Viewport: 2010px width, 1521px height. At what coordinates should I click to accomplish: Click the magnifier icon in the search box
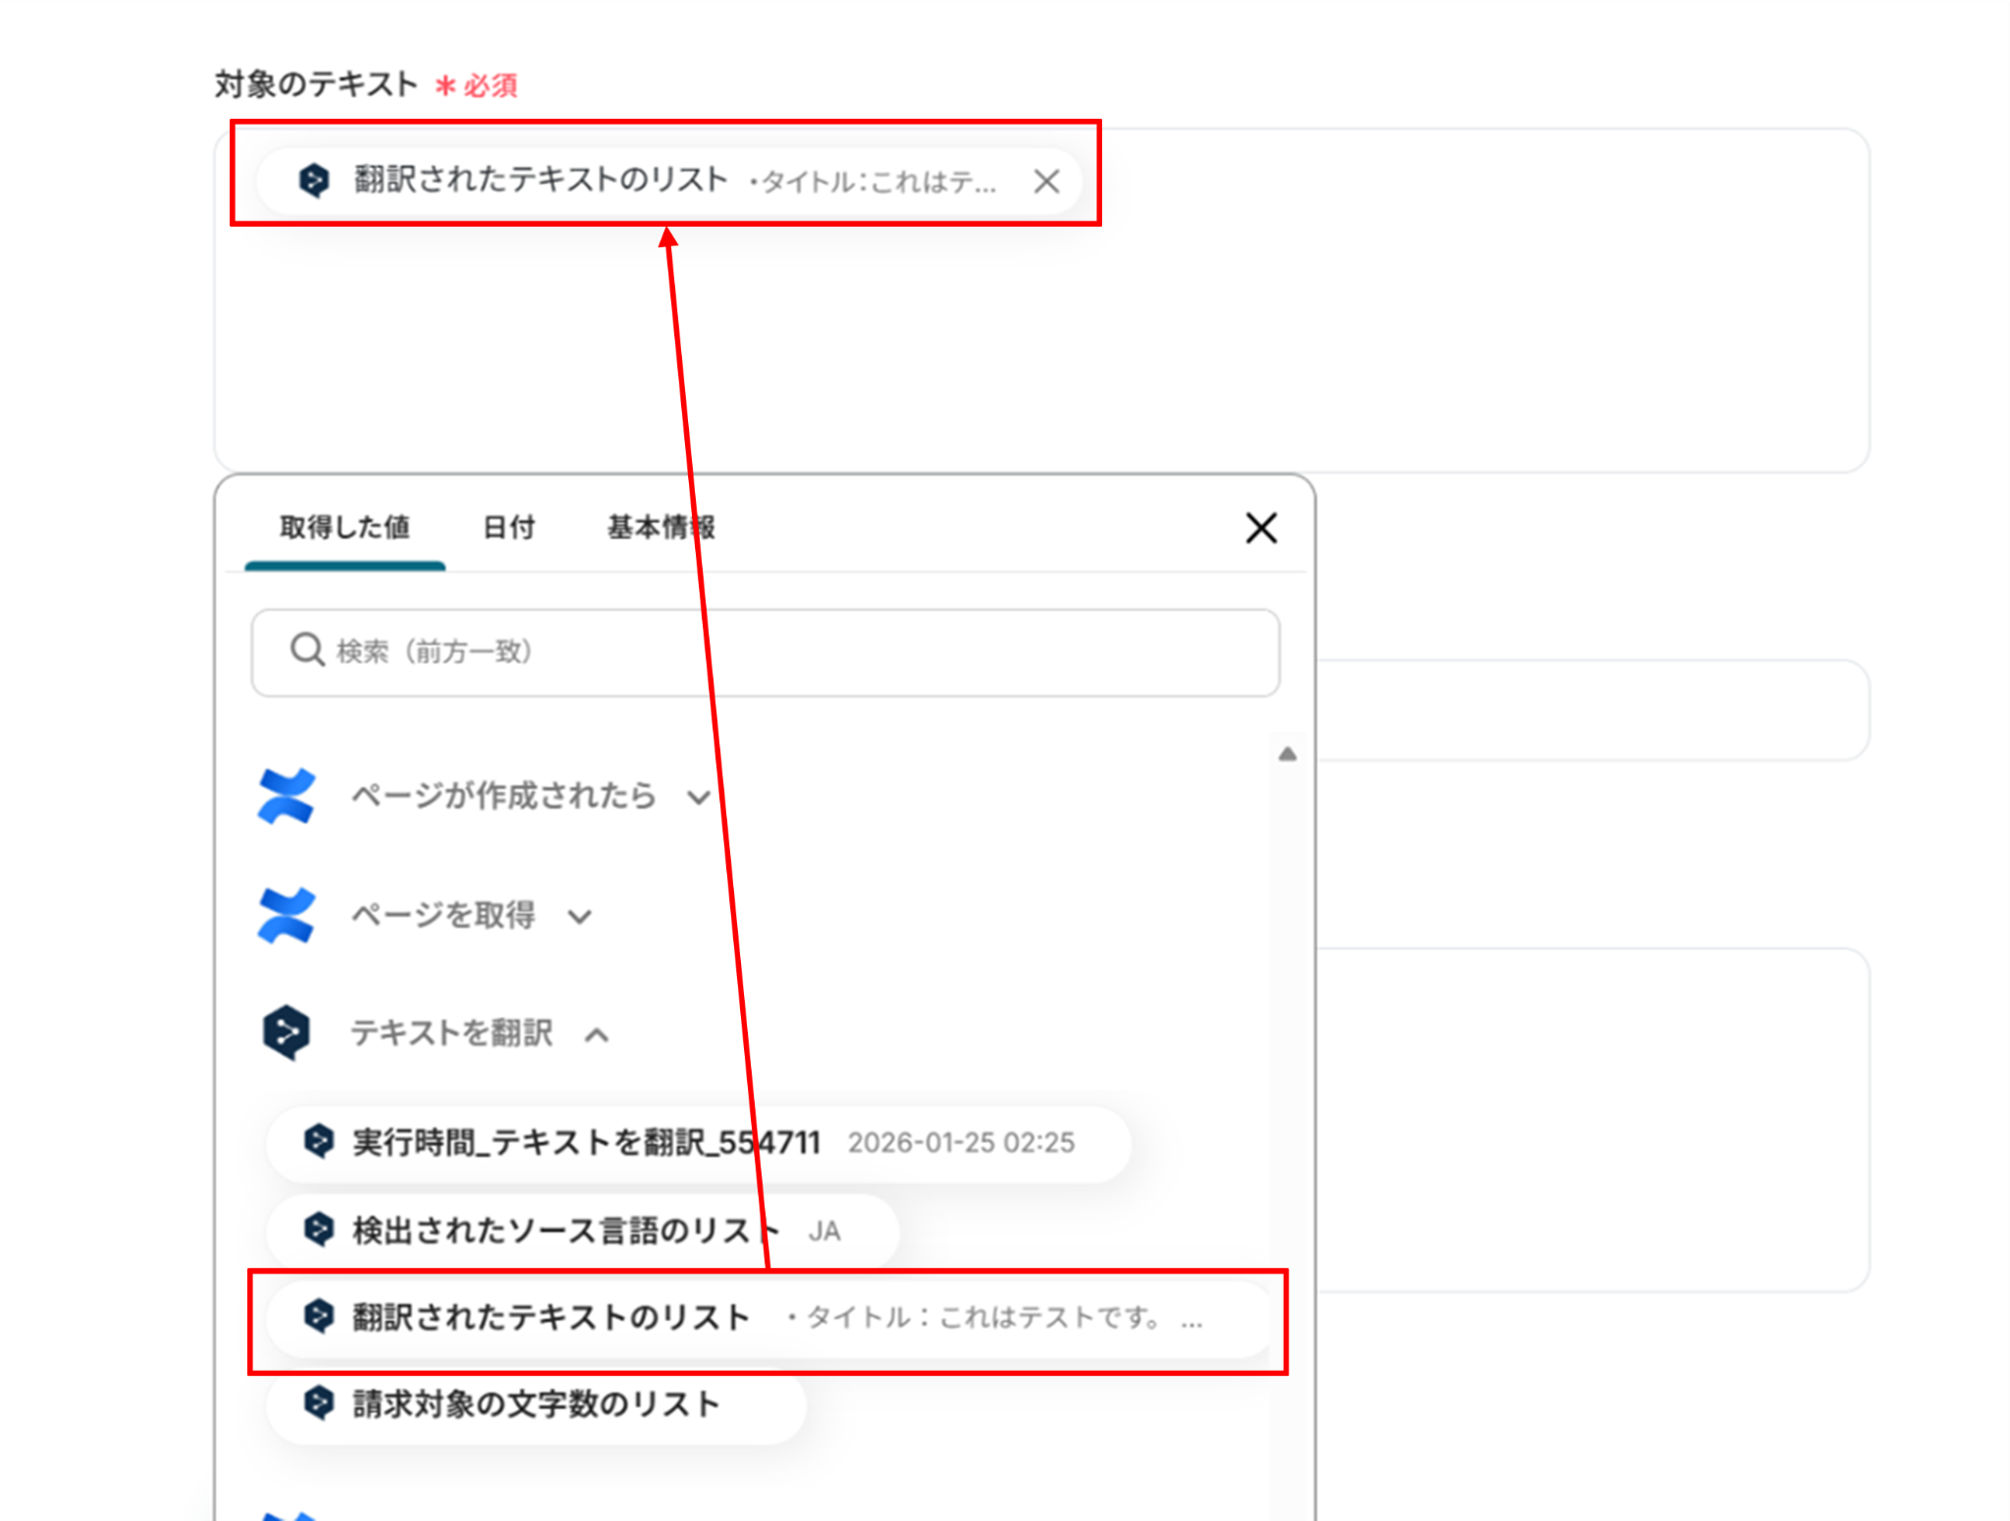pos(307,650)
